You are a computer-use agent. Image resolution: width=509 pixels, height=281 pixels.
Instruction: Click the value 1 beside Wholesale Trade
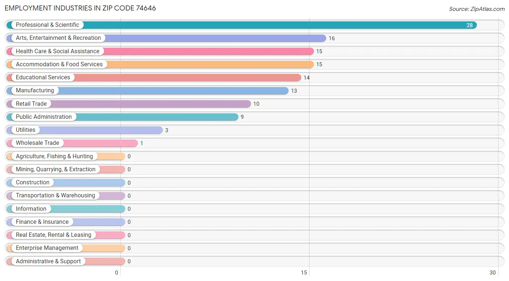142,143
